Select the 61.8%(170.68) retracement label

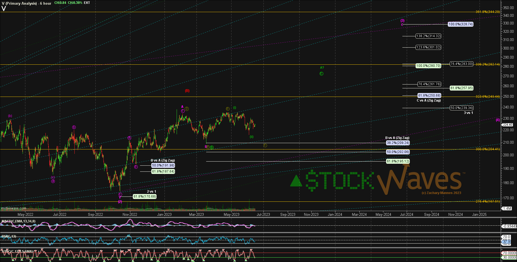coord(145,197)
